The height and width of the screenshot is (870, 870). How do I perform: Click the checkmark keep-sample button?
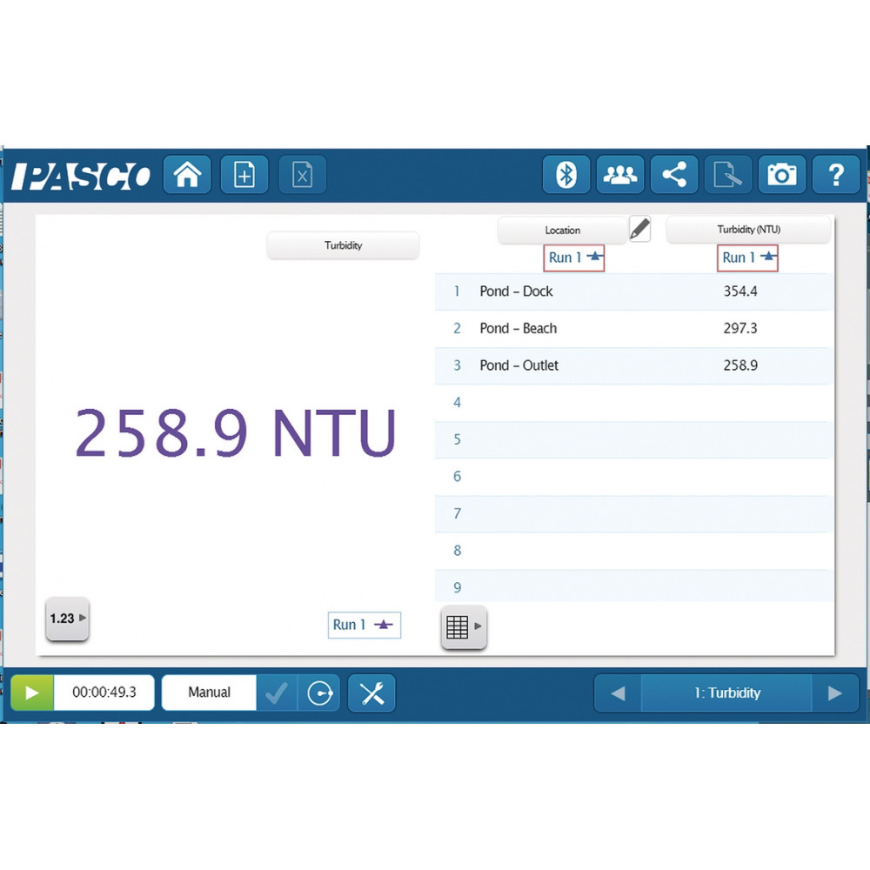(277, 693)
